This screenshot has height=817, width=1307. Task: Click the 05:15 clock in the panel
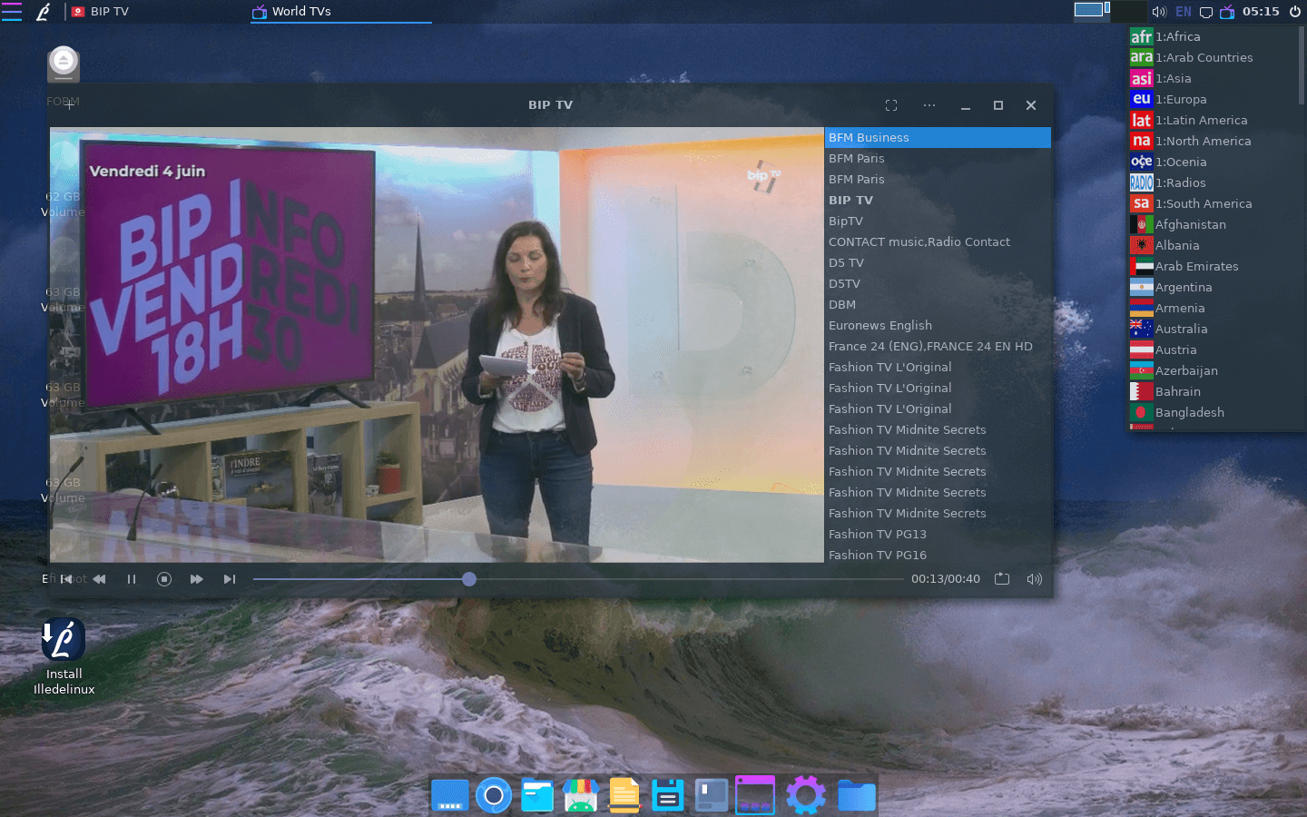click(1261, 12)
